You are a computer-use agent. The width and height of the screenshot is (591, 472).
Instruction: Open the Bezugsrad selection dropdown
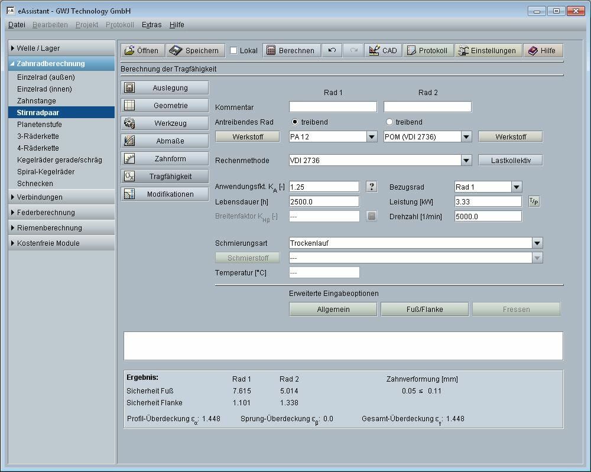(x=516, y=186)
